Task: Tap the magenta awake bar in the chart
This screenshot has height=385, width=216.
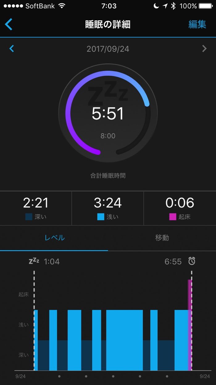Action: (x=190, y=325)
